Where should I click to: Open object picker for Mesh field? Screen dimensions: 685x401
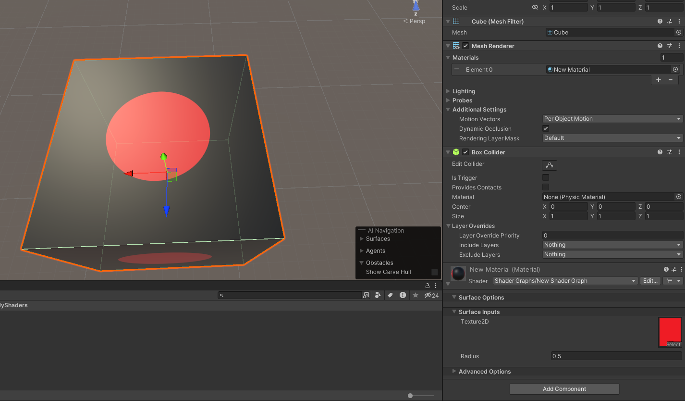tap(678, 33)
